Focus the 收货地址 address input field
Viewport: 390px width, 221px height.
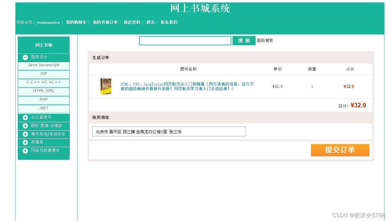169,131
